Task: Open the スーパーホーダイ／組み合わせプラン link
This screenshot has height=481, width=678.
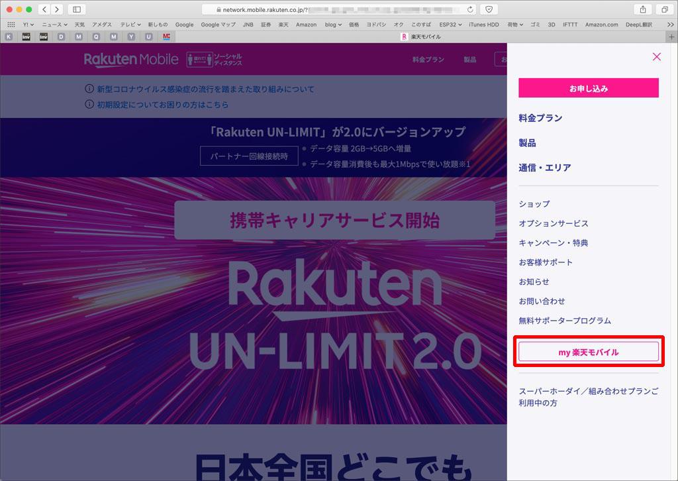Action: point(588,397)
